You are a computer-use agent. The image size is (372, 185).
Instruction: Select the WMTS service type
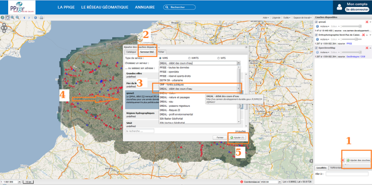(x=190, y=58)
